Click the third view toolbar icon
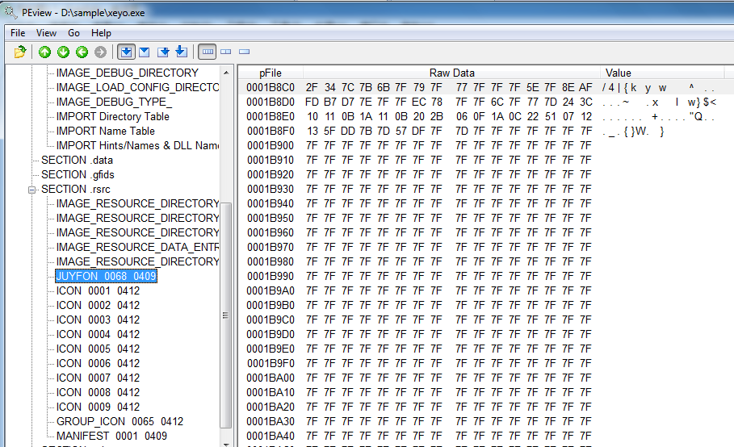Image resolution: width=734 pixels, height=447 pixels. [x=163, y=52]
